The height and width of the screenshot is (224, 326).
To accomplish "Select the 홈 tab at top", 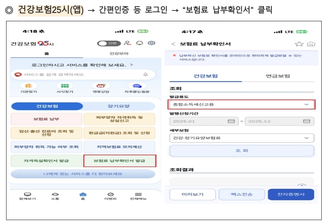I will (x=46, y=54).
